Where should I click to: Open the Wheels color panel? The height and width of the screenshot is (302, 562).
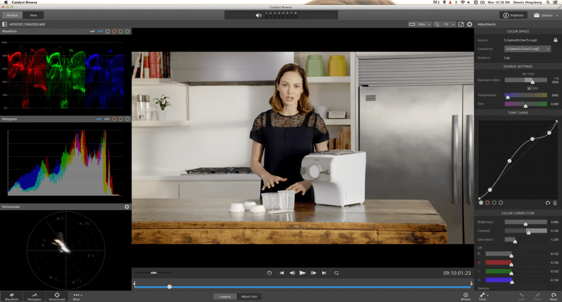point(465,296)
